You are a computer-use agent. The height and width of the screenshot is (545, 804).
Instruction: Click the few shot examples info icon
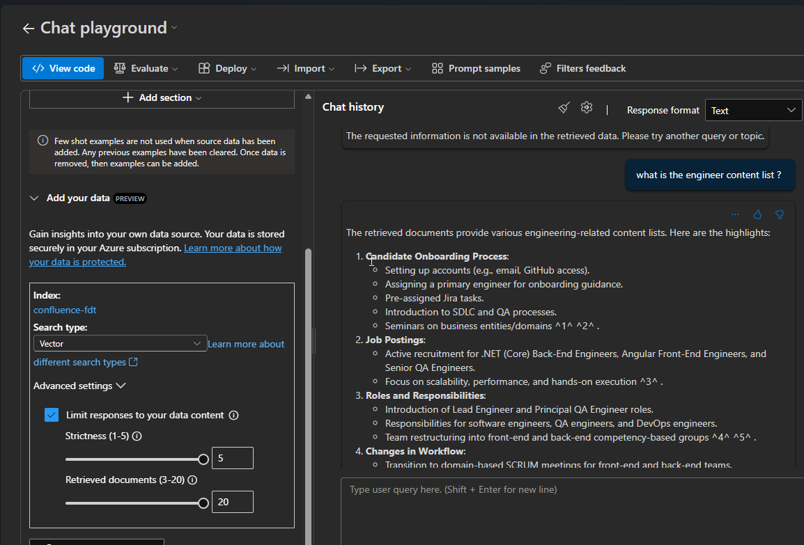click(x=43, y=141)
